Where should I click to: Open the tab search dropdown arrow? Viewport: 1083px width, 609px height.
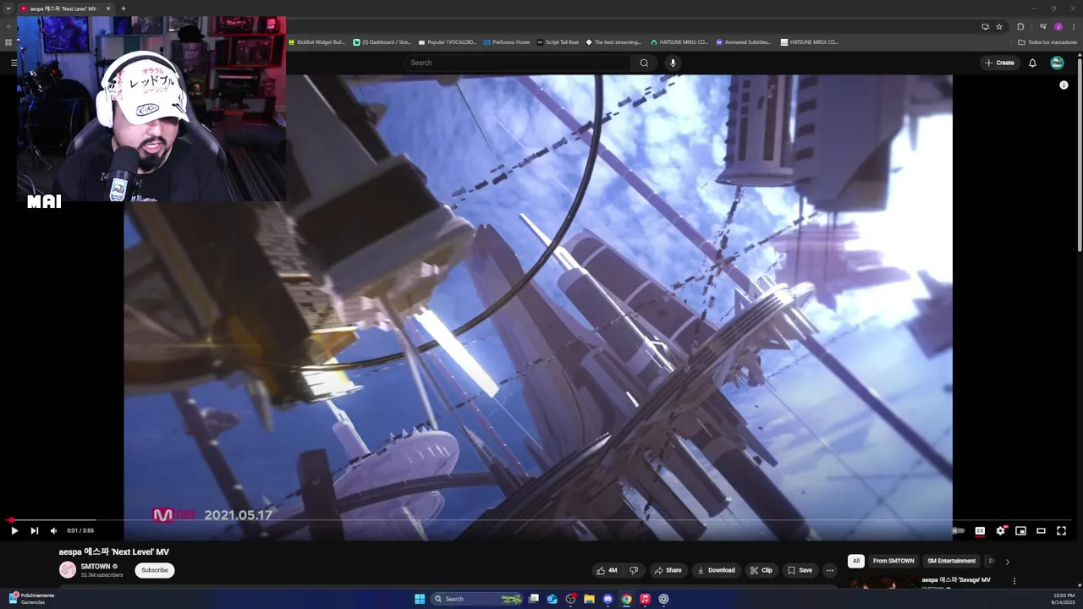[9, 8]
